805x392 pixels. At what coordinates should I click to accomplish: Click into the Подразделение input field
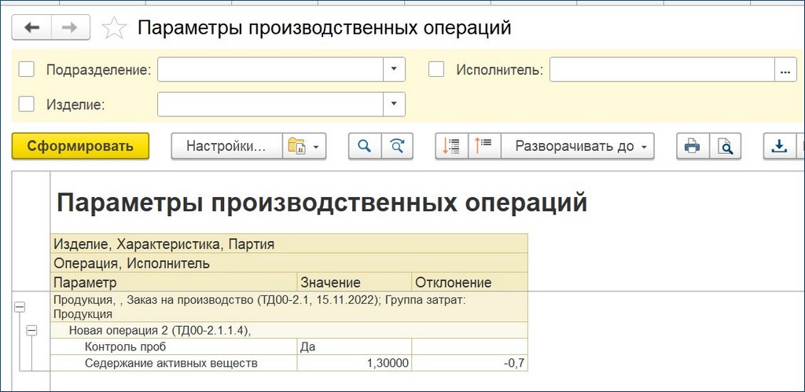[x=270, y=69]
